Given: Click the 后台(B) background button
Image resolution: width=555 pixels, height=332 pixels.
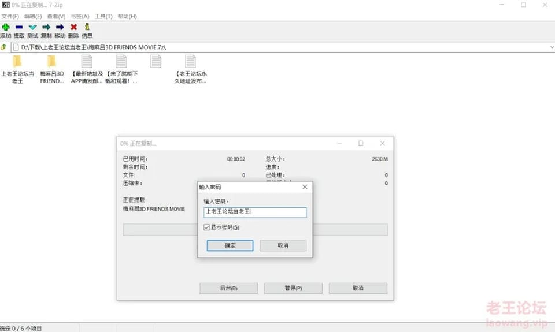Looking at the screenshot, I should tap(229, 288).
